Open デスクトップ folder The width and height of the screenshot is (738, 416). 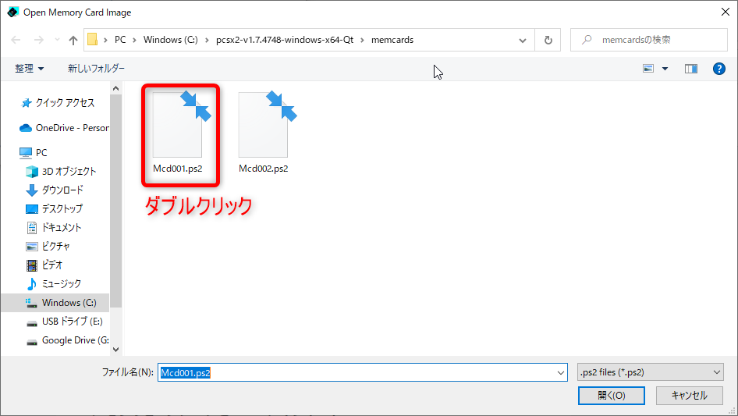click(x=54, y=208)
